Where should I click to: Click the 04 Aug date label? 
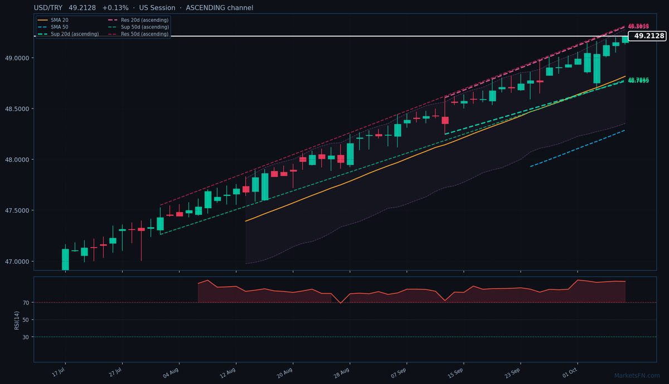click(172, 372)
